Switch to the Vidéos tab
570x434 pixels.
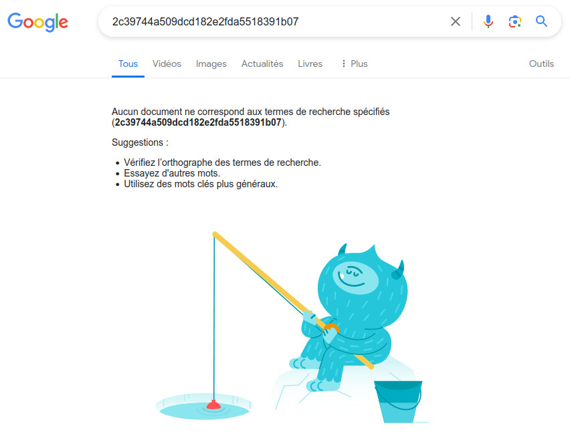[167, 64]
